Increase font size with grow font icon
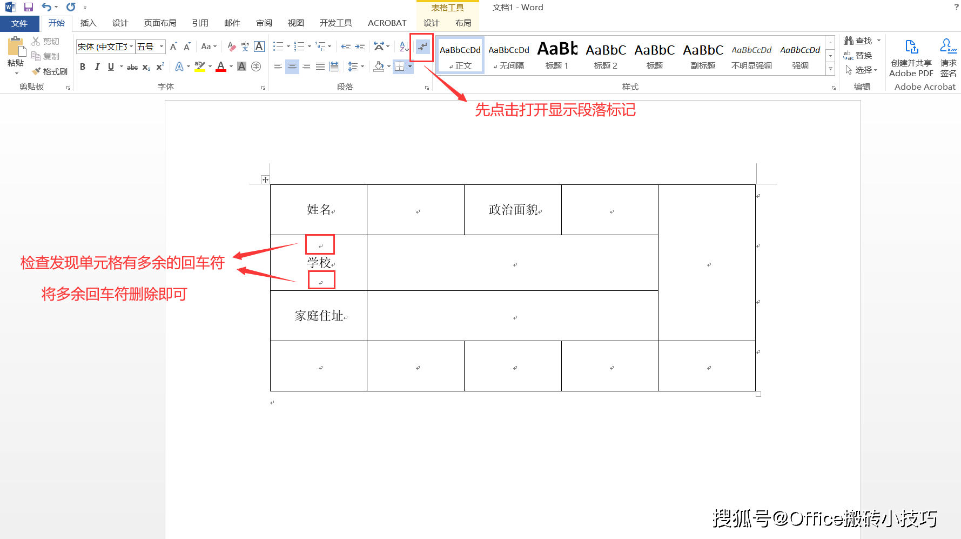 click(x=173, y=47)
